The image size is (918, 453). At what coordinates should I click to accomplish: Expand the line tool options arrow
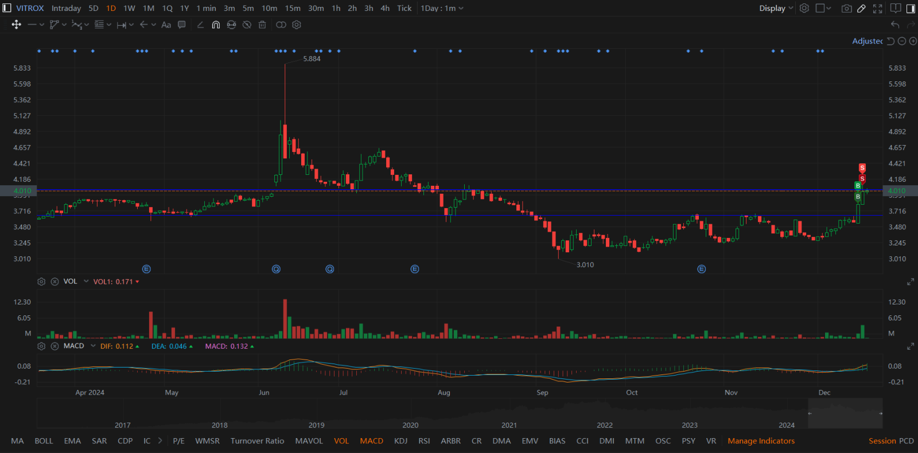42,25
